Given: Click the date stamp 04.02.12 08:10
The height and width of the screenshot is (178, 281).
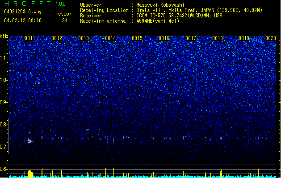Looking at the screenshot, I should (x=23, y=20).
